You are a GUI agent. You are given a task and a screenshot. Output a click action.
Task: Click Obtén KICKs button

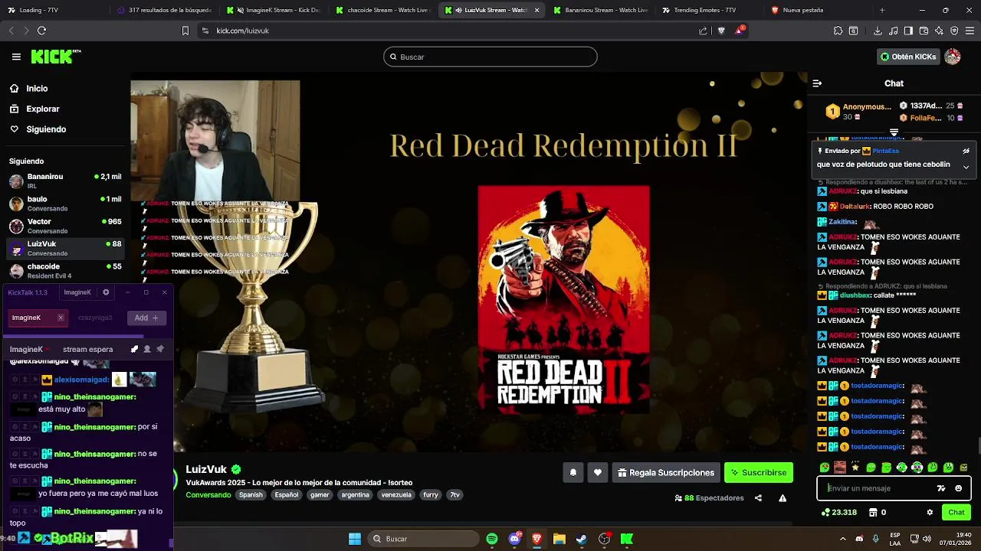(908, 57)
